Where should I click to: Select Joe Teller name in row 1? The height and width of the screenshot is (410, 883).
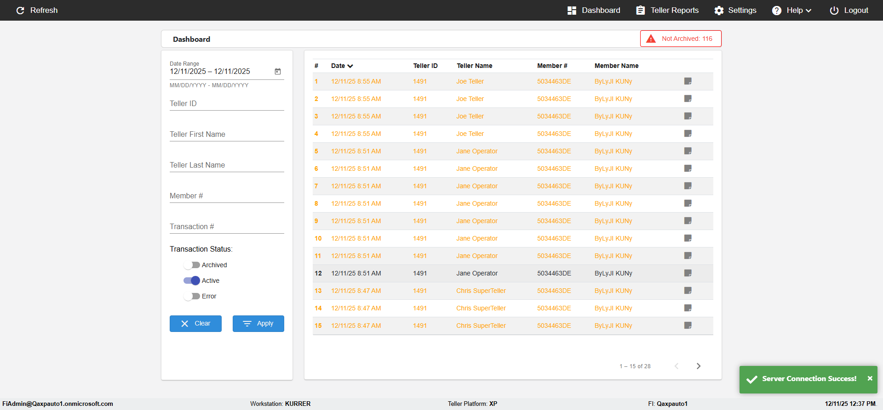pyautogui.click(x=470, y=81)
